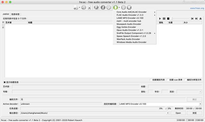Screen dimensions: 205x122
Task: Click the pause encoding toolbar icon
Action: [123, 7]
